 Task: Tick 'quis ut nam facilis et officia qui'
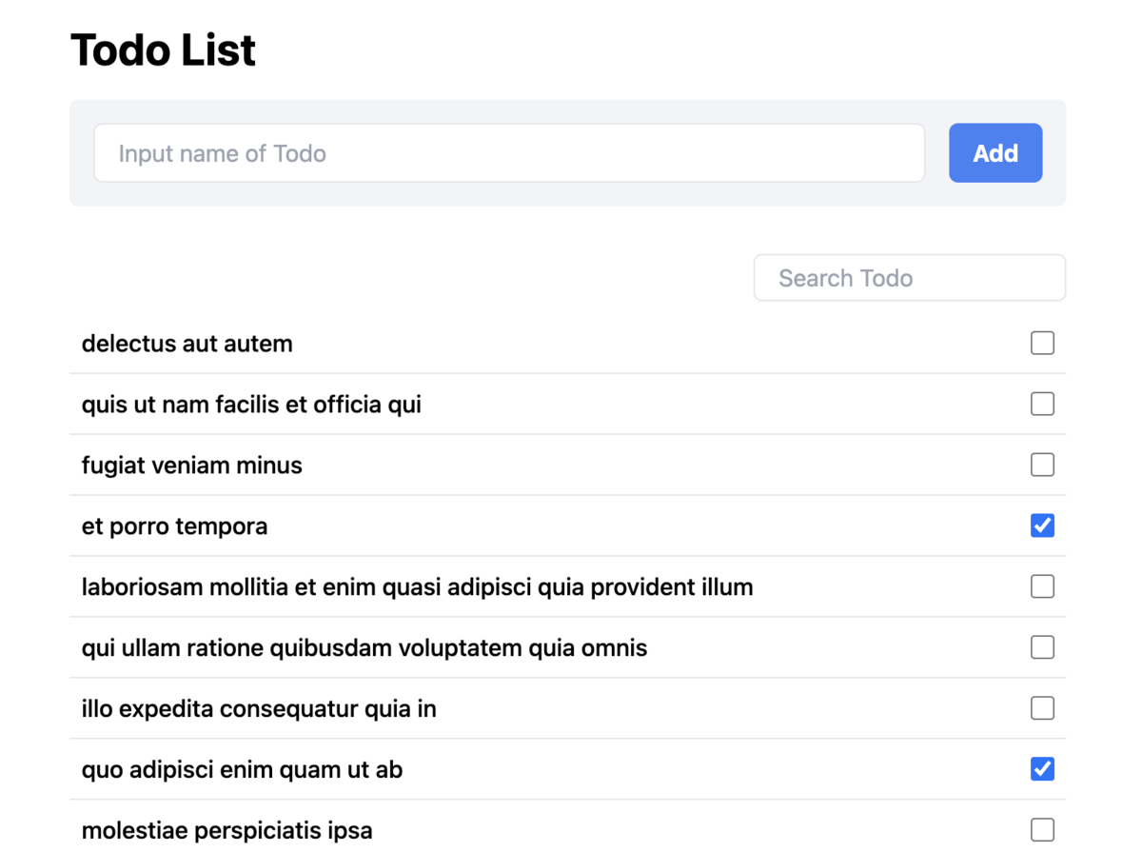pyautogui.click(x=1042, y=404)
